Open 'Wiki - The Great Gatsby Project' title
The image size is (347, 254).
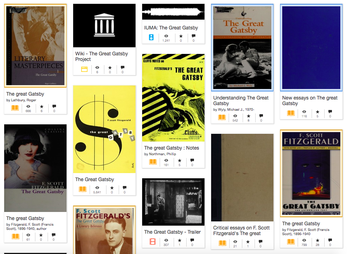[x=102, y=56]
